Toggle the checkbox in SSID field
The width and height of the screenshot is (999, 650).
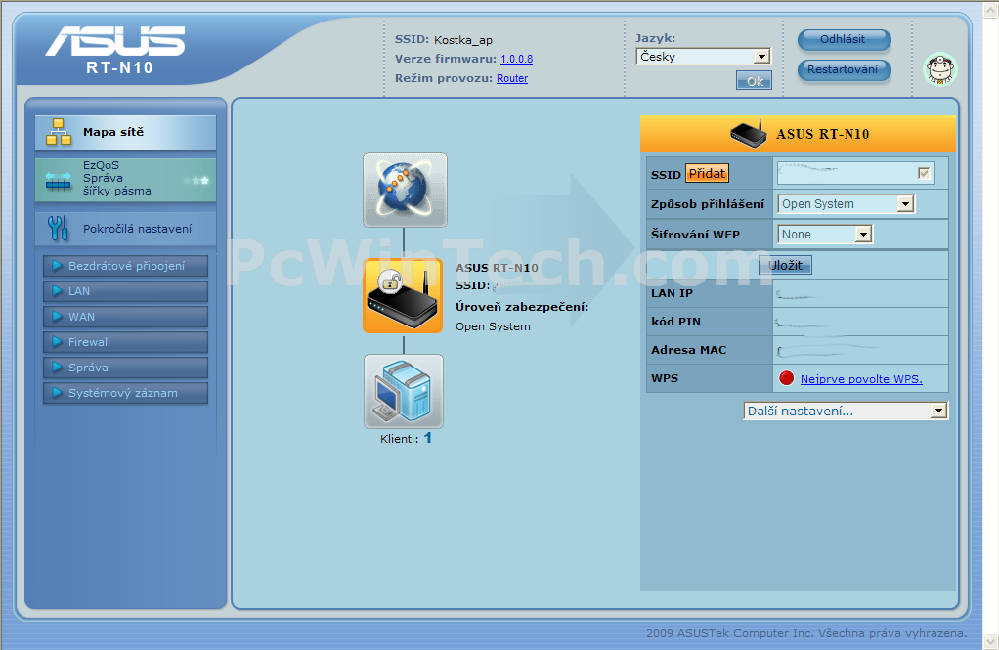(924, 173)
